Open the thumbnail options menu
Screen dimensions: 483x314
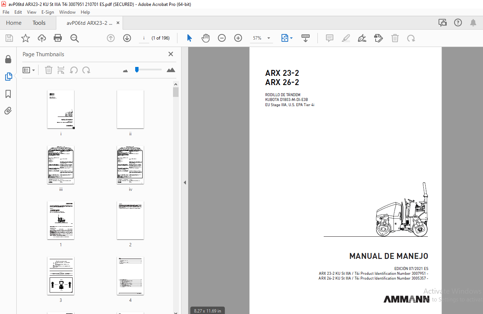tap(29, 70)
